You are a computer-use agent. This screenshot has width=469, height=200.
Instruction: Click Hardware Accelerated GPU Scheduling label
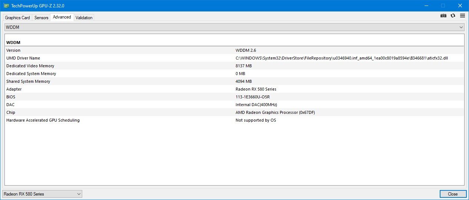tap(43, 120)
